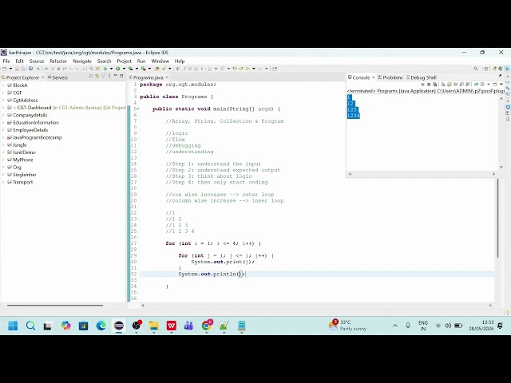Toggle Show Console on standard output change
The height and width of the screenshot is (383, 511).
[461, 85]
